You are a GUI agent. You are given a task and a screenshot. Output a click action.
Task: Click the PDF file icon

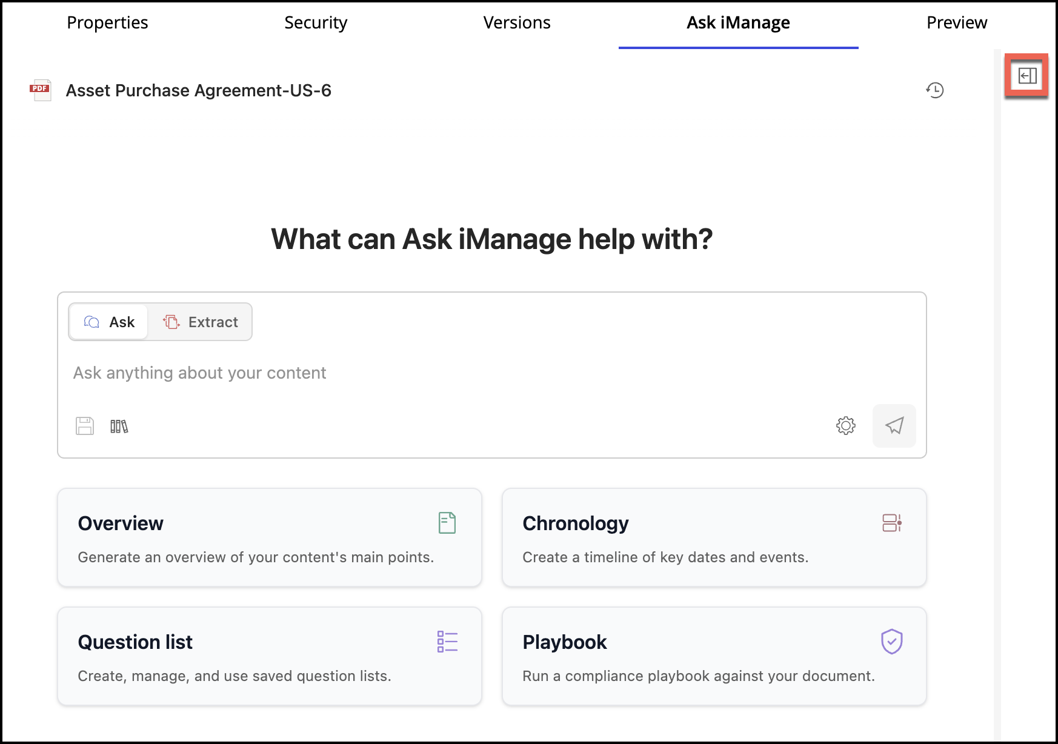41,90
